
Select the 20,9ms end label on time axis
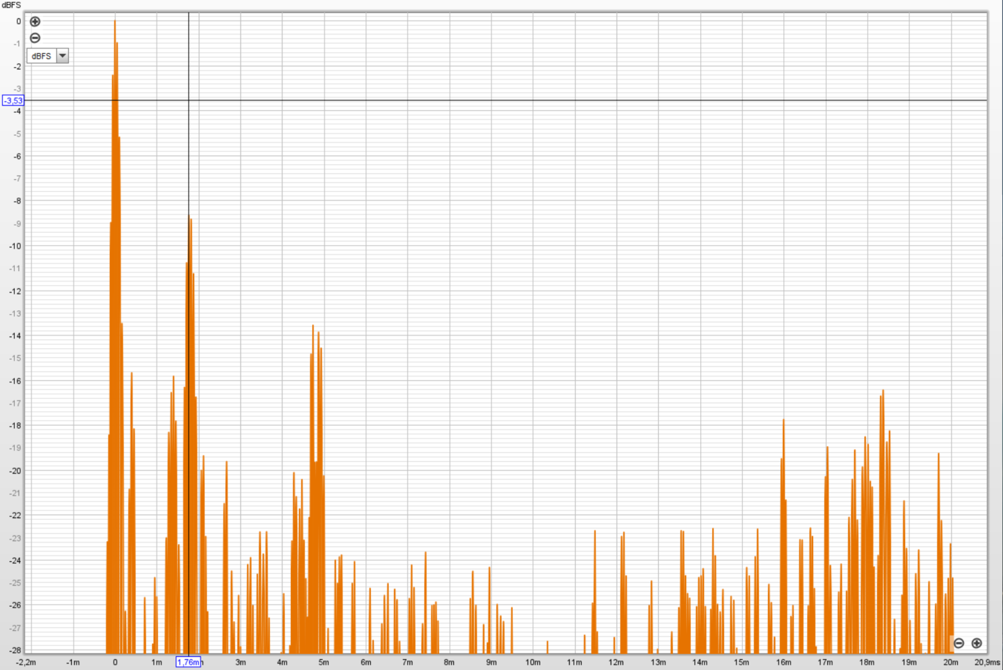(987, 663)
